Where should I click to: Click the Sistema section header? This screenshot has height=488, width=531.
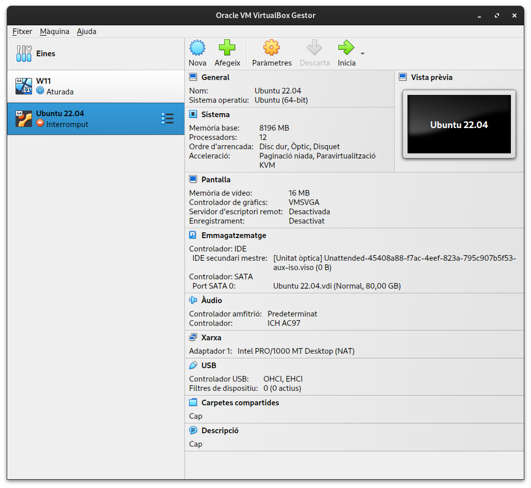215,115
